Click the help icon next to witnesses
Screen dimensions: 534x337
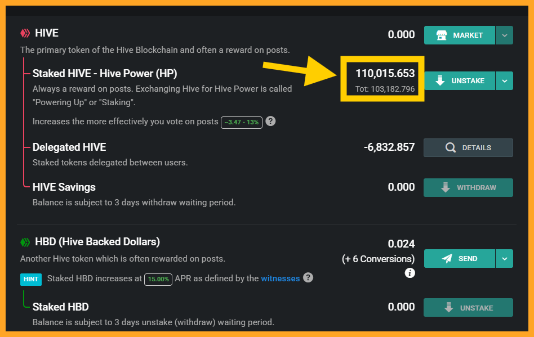click(x=308, y=277)
